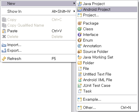
Task: Click the Paste clipboard icon
Action: 4,31
